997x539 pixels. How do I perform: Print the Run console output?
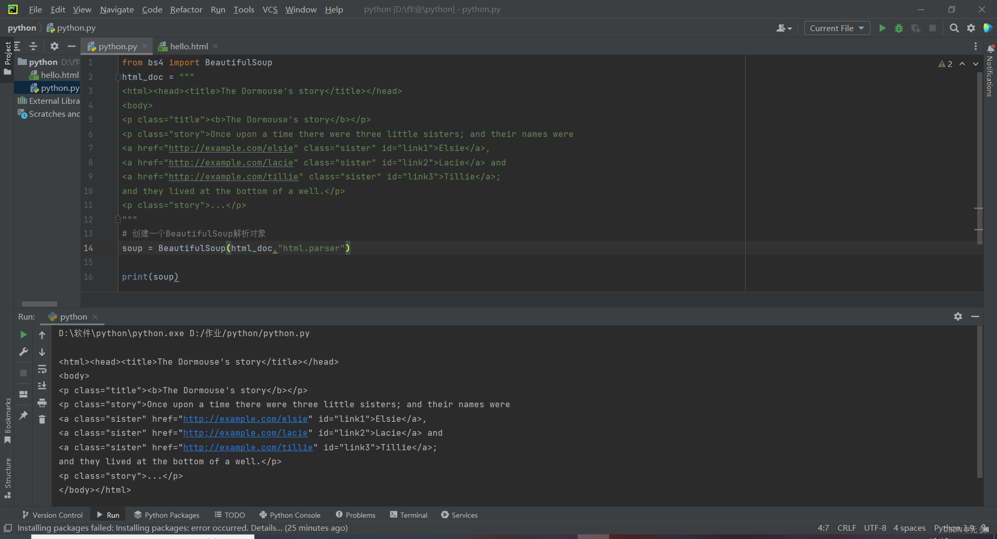coord(42,403)
